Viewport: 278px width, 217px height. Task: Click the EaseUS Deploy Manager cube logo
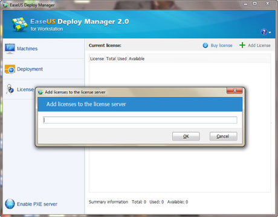pos(20,24)
